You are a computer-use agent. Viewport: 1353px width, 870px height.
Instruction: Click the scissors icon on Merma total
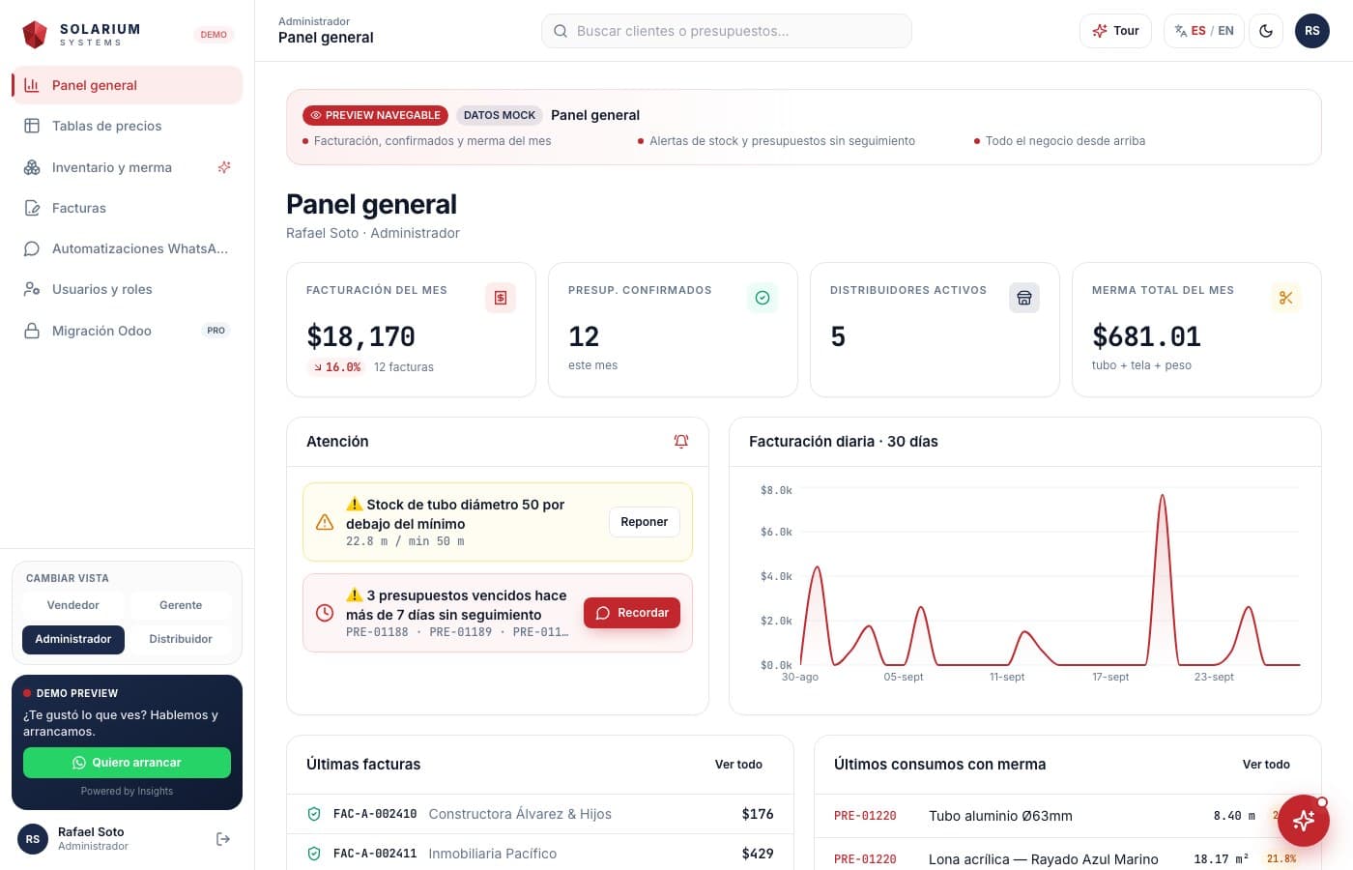coord(1286,298)
